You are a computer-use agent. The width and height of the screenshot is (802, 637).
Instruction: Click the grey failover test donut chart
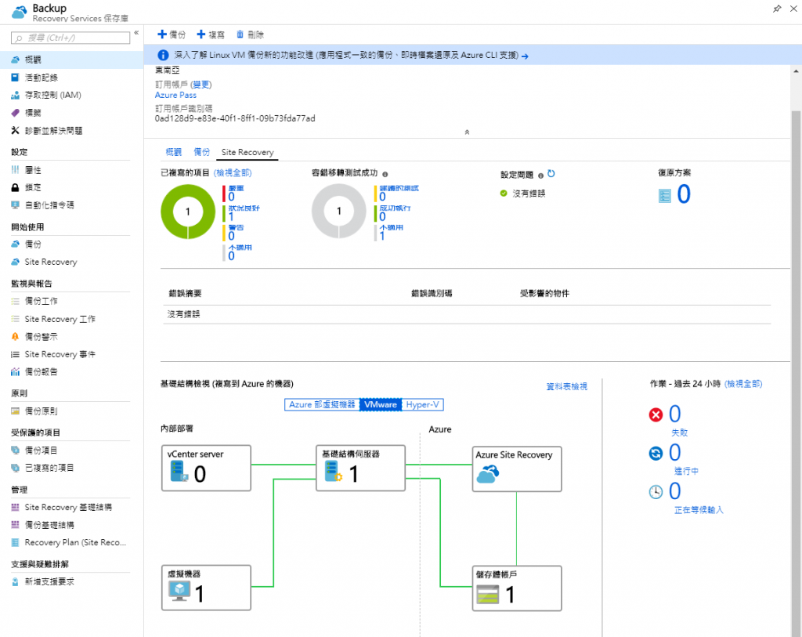pyautogui.click(x=338, y=212)
